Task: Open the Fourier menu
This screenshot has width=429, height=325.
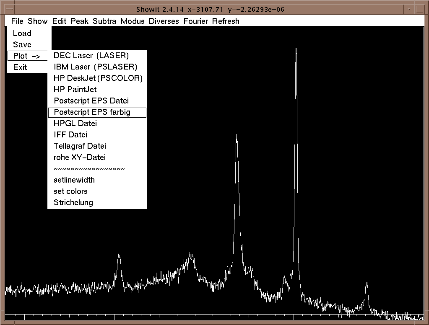Action: pos(195,21)
